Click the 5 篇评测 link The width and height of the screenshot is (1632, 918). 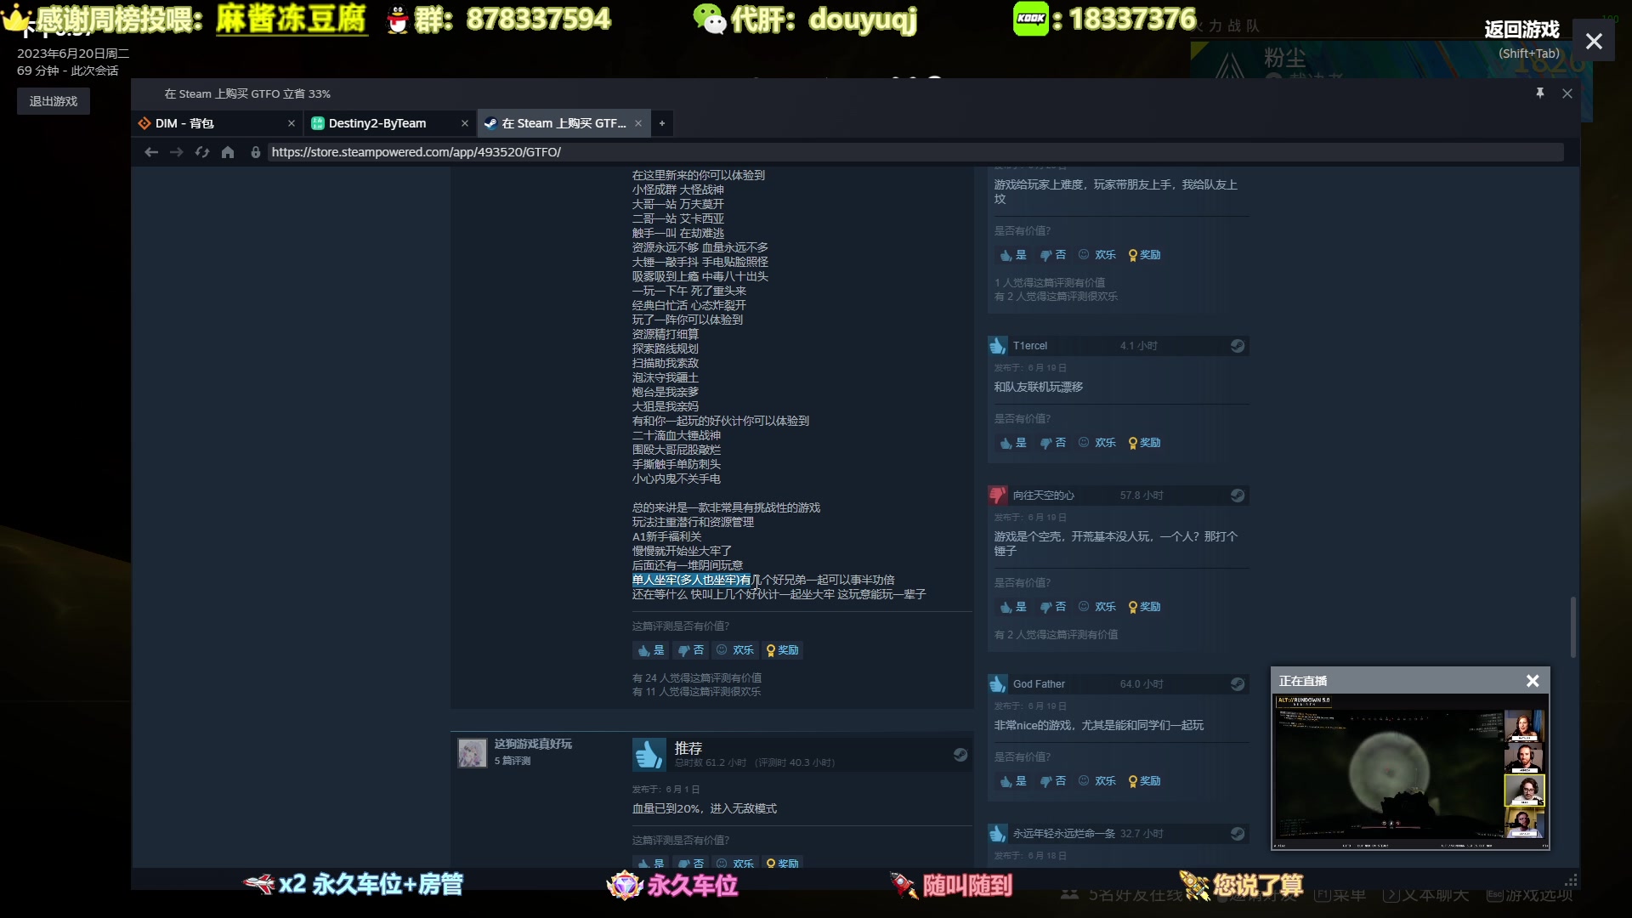(x=512, y=761)
